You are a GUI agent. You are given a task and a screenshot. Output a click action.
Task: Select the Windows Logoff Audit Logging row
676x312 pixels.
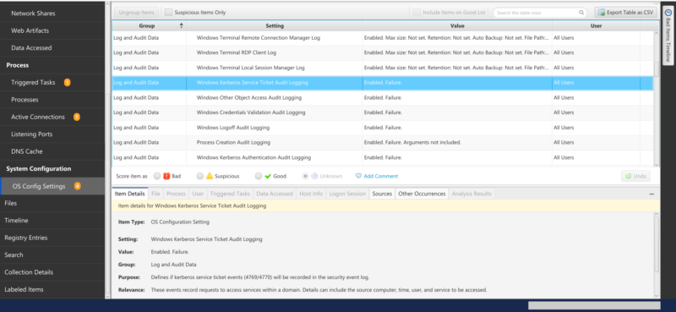click(x=383, y=128)
